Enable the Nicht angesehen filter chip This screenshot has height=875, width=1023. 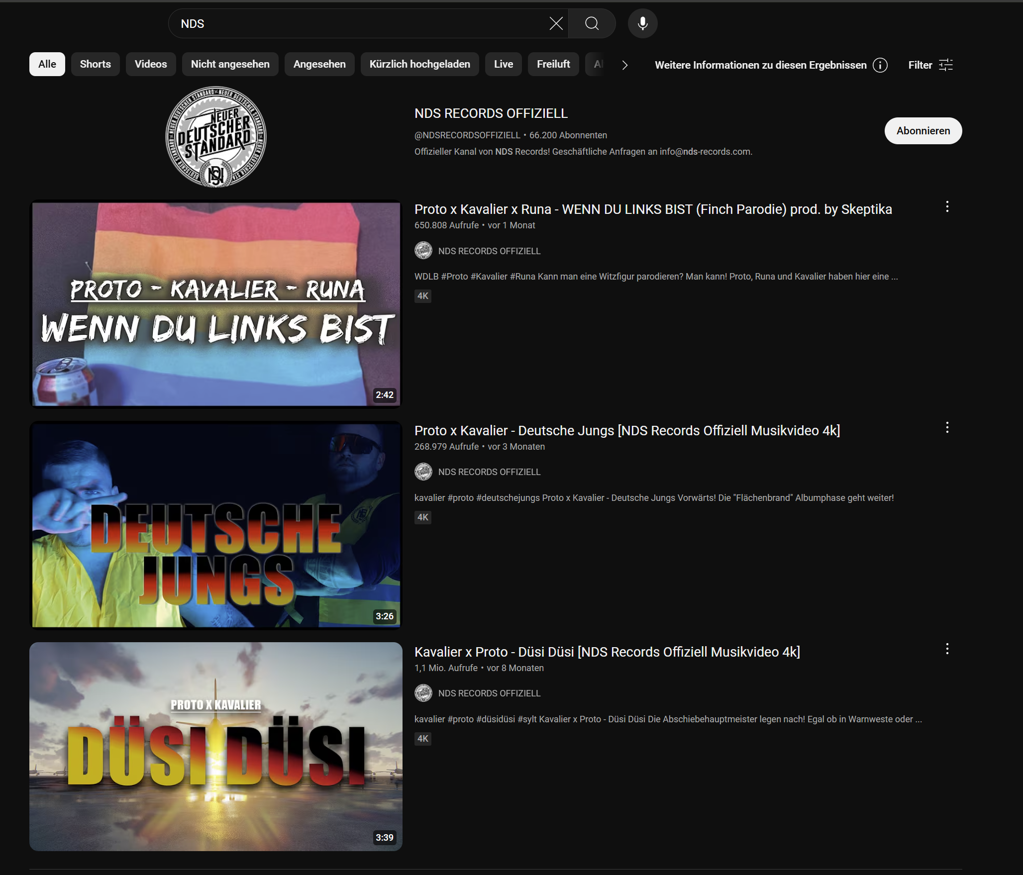(230, 64)
